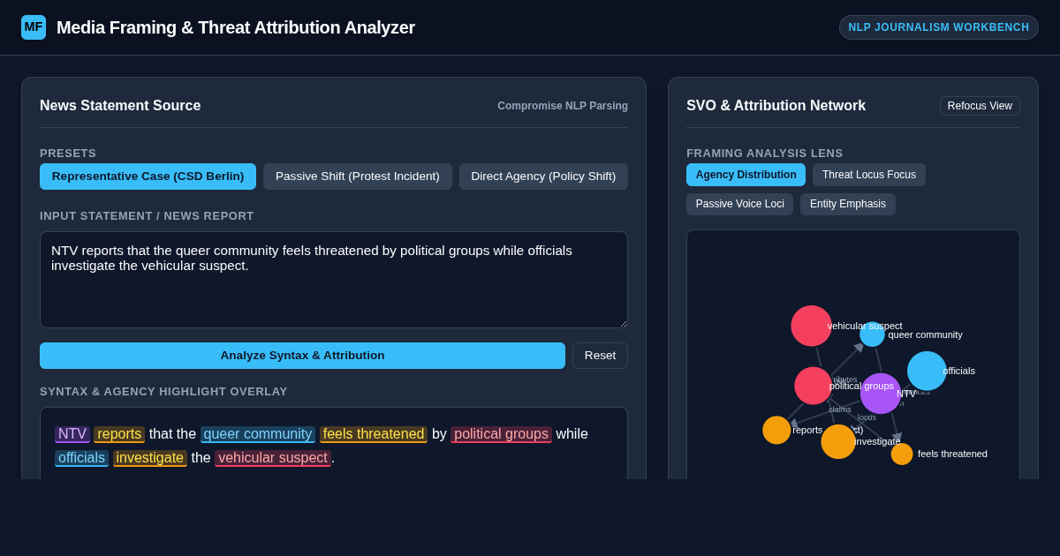Select the orange reports graph node

coord(776,430)
